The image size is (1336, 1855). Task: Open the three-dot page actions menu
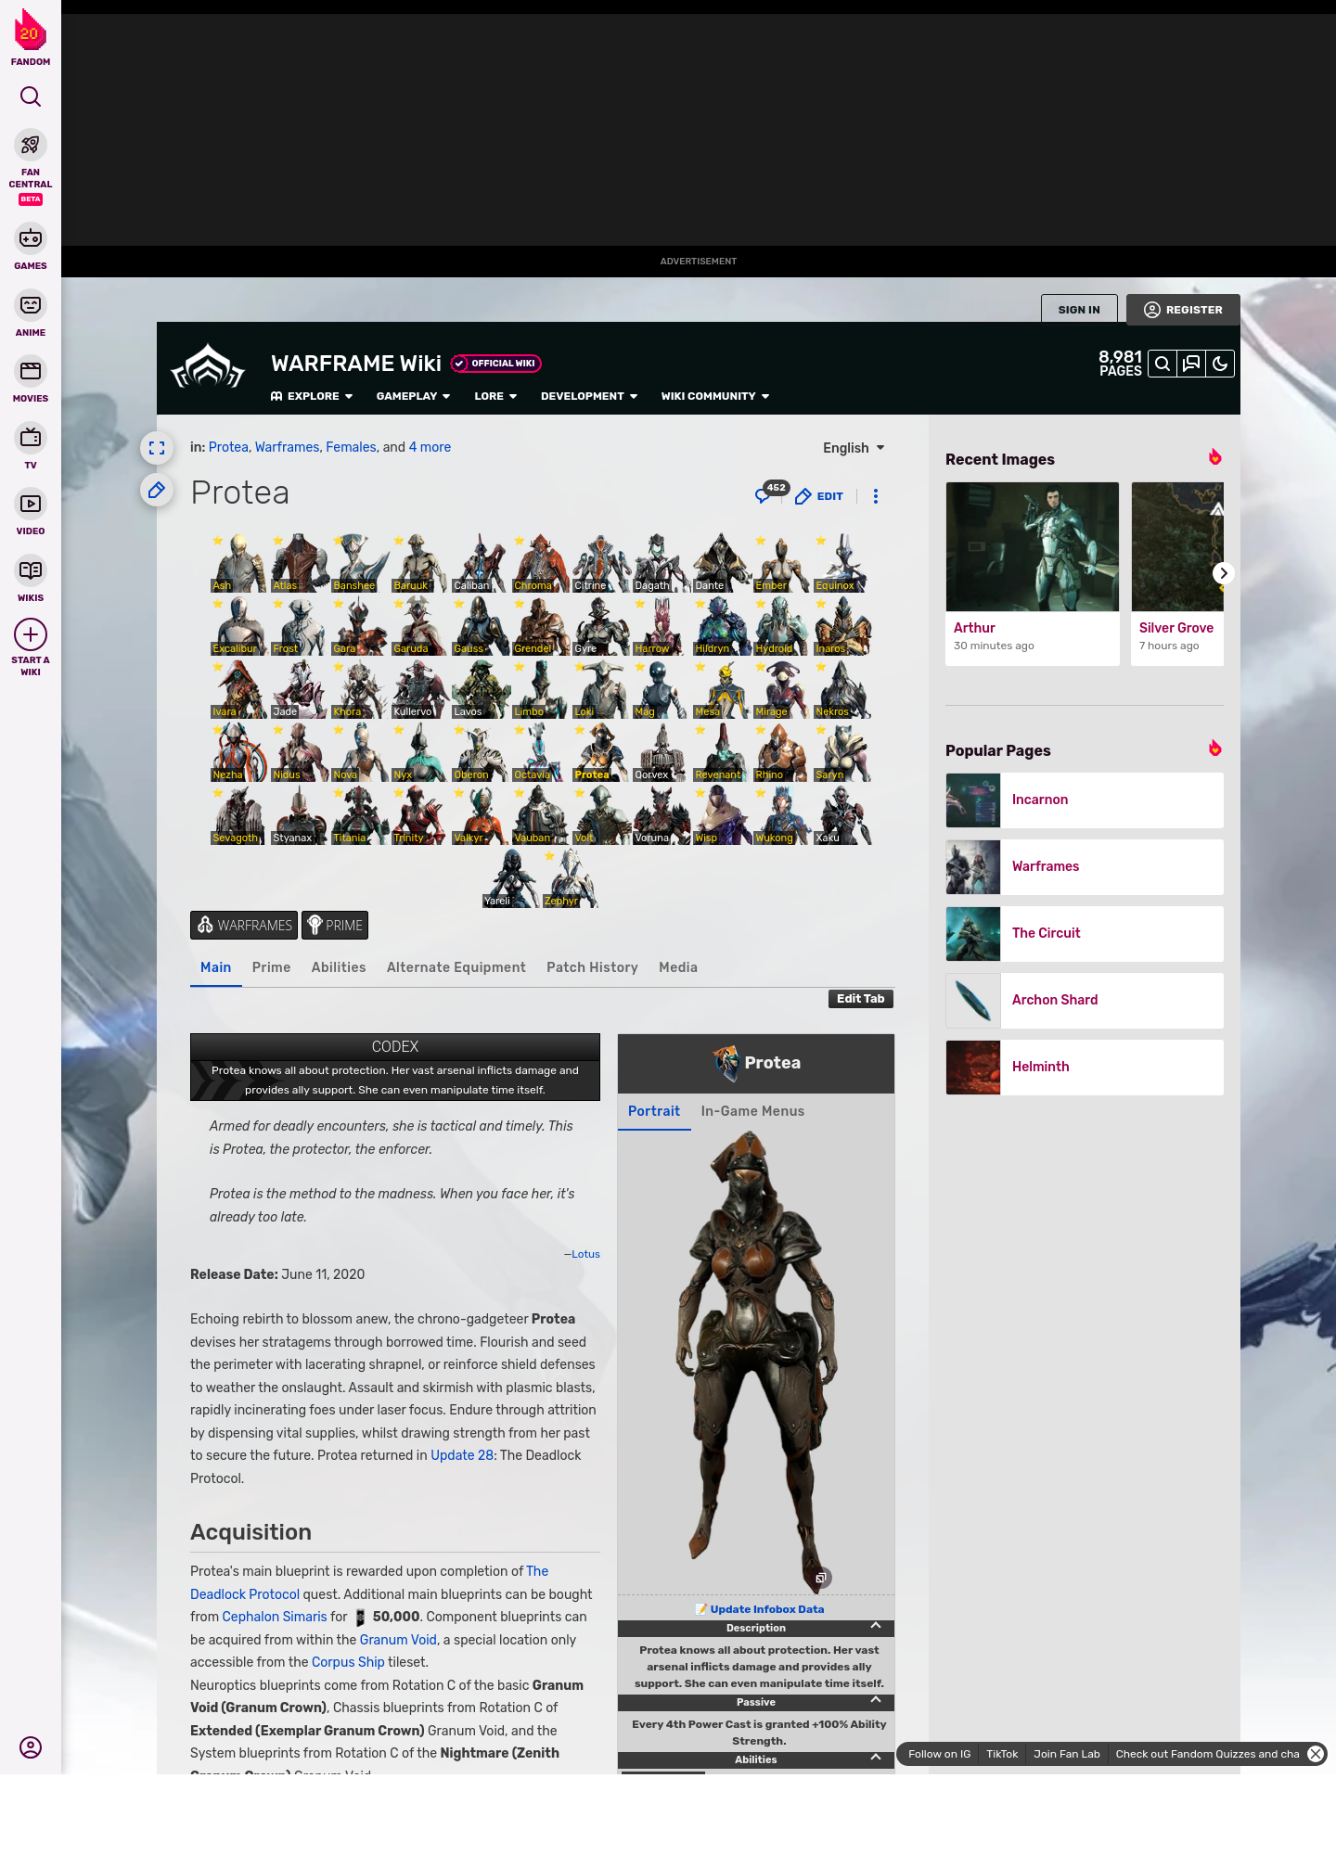click(x=876, y=496)
